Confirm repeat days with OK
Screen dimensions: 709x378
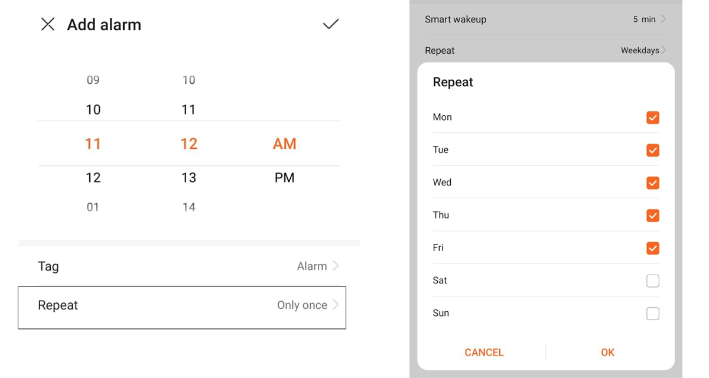tap(607, 352)
